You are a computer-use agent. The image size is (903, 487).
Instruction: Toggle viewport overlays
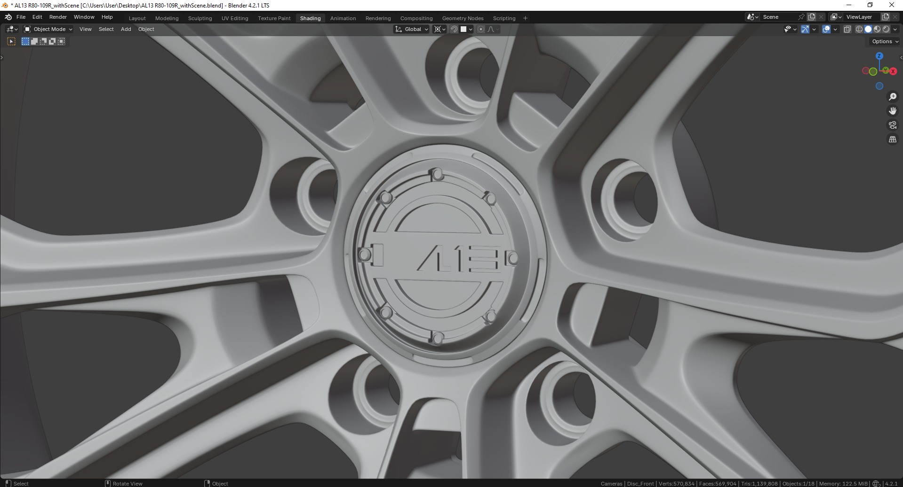coord(826,29)
